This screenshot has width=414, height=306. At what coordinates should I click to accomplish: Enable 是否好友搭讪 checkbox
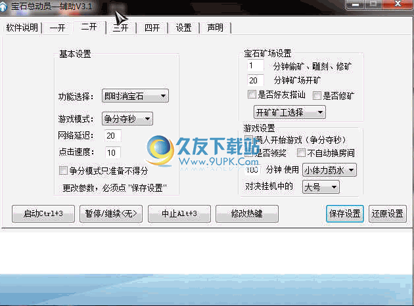pyautogui.click(x=252, y=94)
